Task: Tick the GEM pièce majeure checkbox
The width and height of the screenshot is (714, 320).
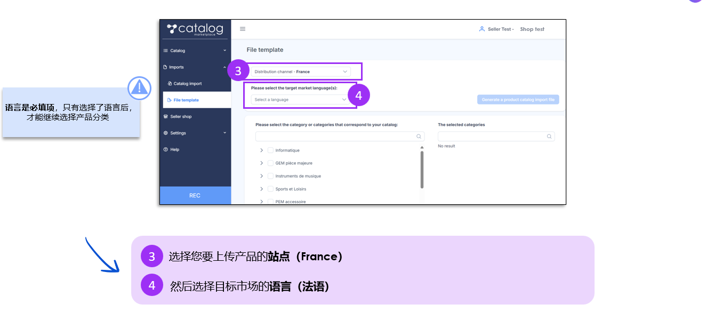Action: coord(270,163)
